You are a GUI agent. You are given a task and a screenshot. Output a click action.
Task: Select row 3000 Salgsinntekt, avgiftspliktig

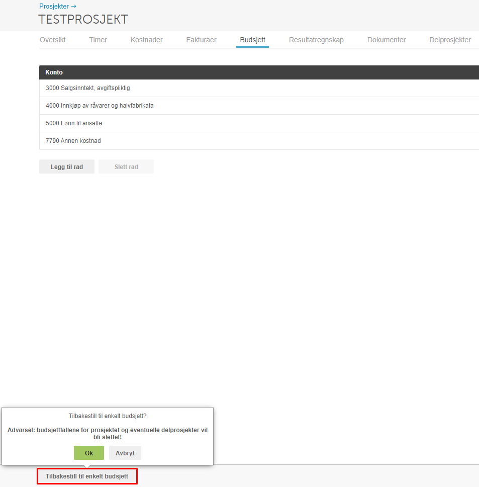259,88
